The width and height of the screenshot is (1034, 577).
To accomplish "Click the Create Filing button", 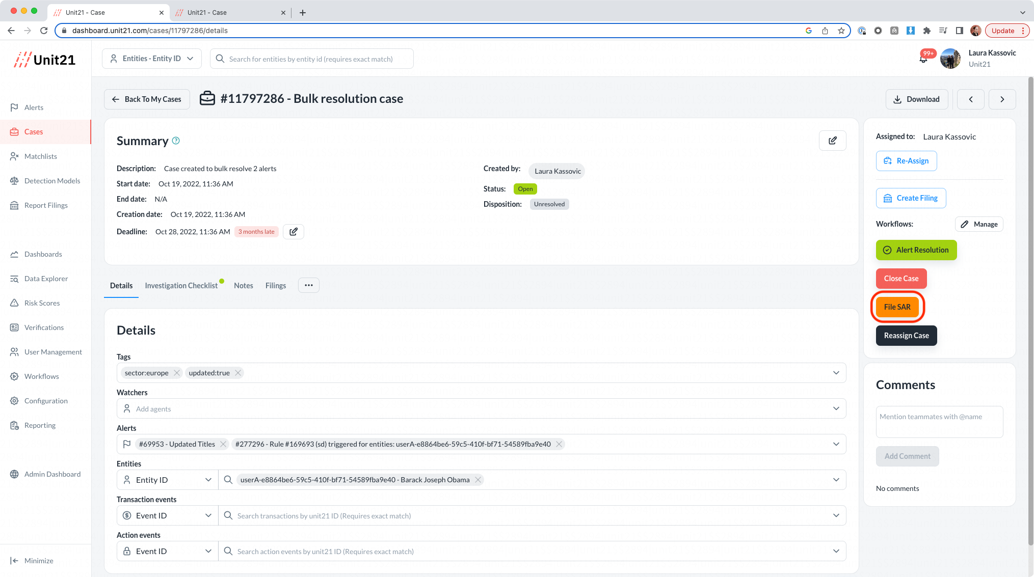I will (x=911, y=198).
